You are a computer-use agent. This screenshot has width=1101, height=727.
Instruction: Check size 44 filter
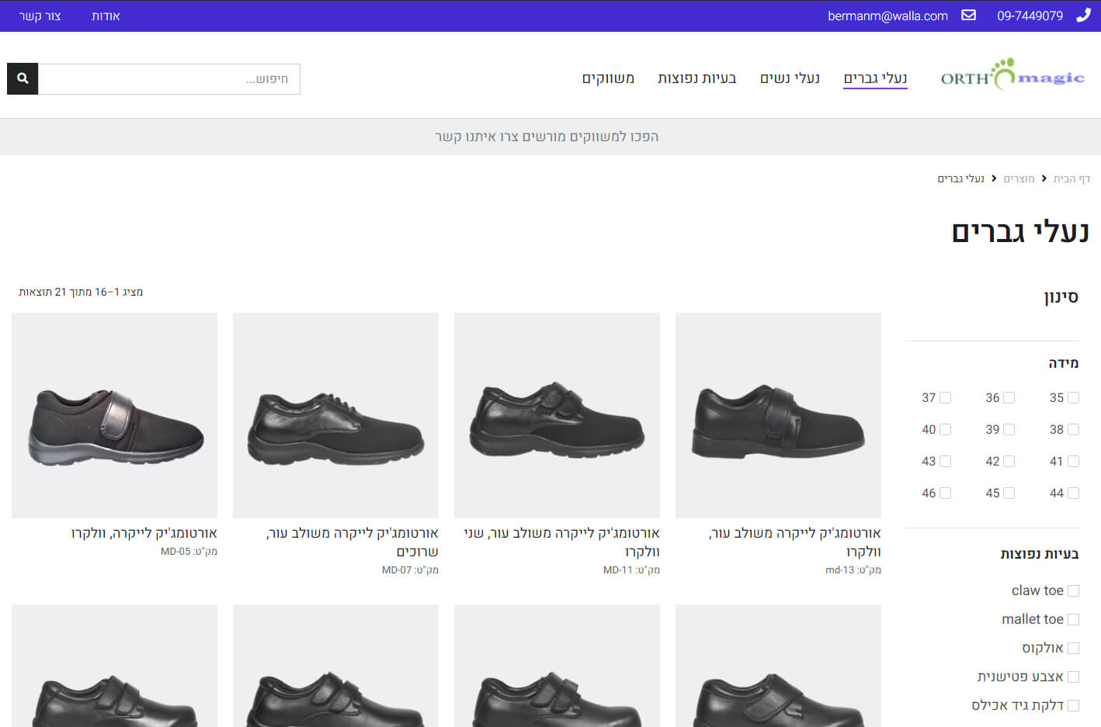pos(1073,493)
